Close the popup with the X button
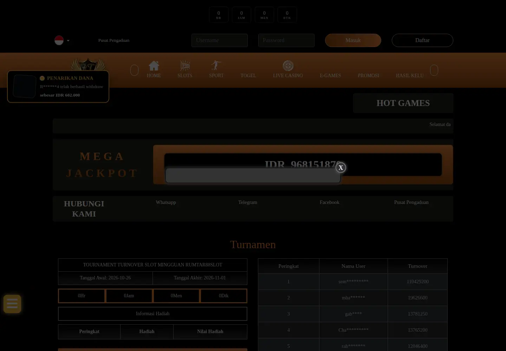 pos(340,168)
